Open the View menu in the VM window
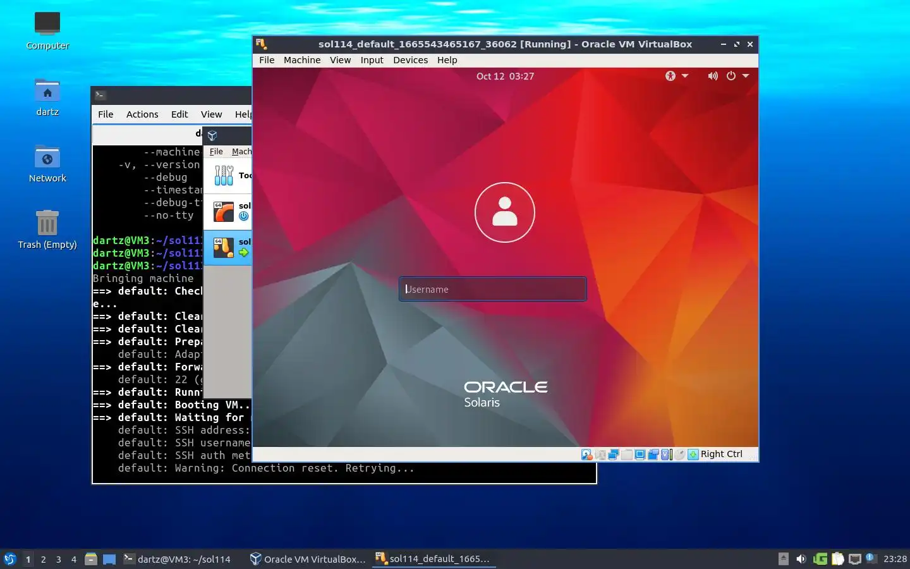910x569 pixels. (x=340, y=60)
